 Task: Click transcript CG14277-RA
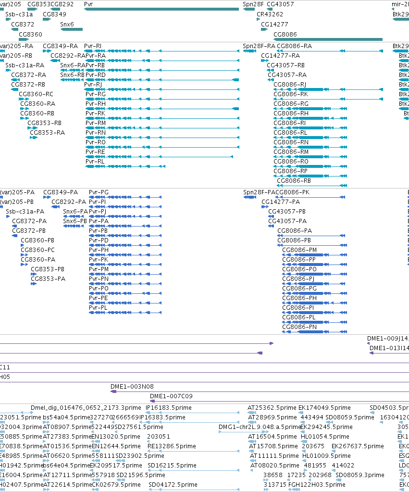pos(280,55)
